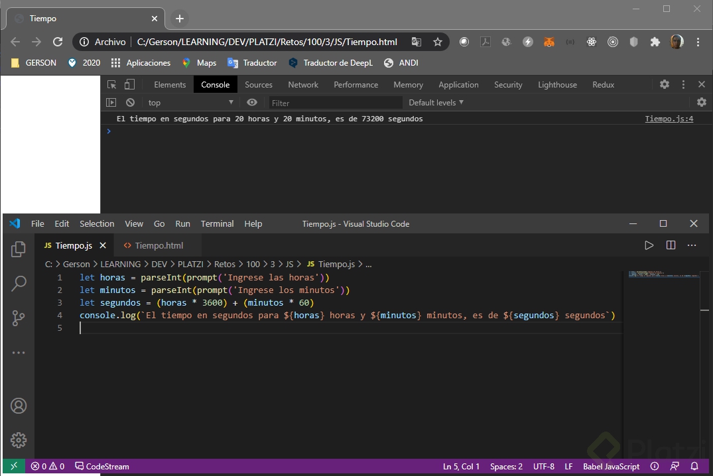Open the VS Code notifications bell
Image resolution: width=713 pixels, height=476 pixels.
(694, 467)
